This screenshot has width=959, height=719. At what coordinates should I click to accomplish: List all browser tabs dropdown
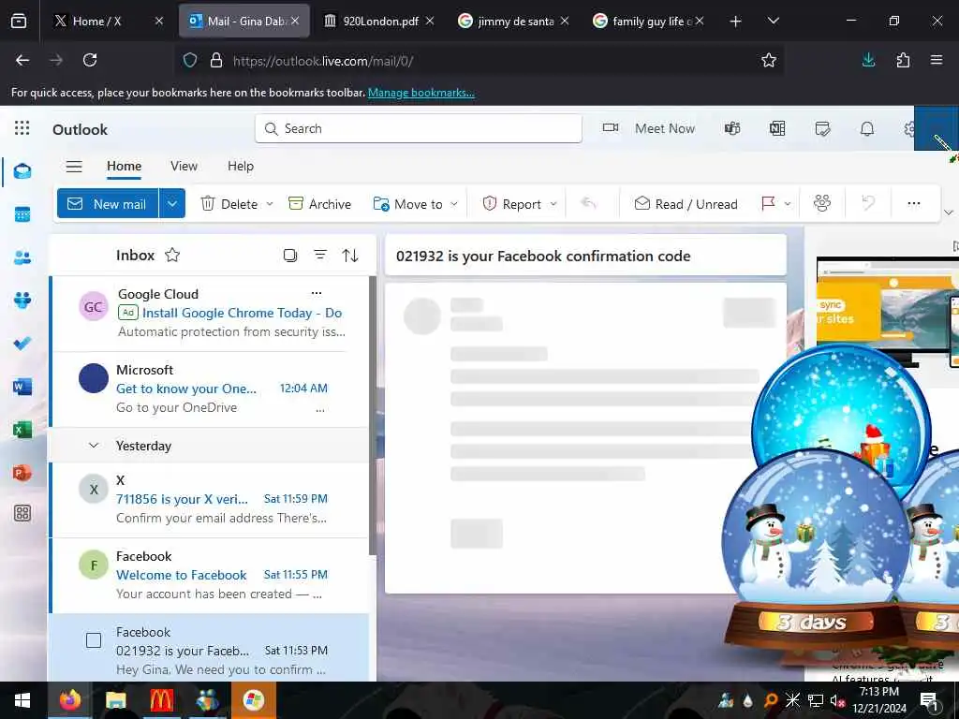click(x=773, y=21)
